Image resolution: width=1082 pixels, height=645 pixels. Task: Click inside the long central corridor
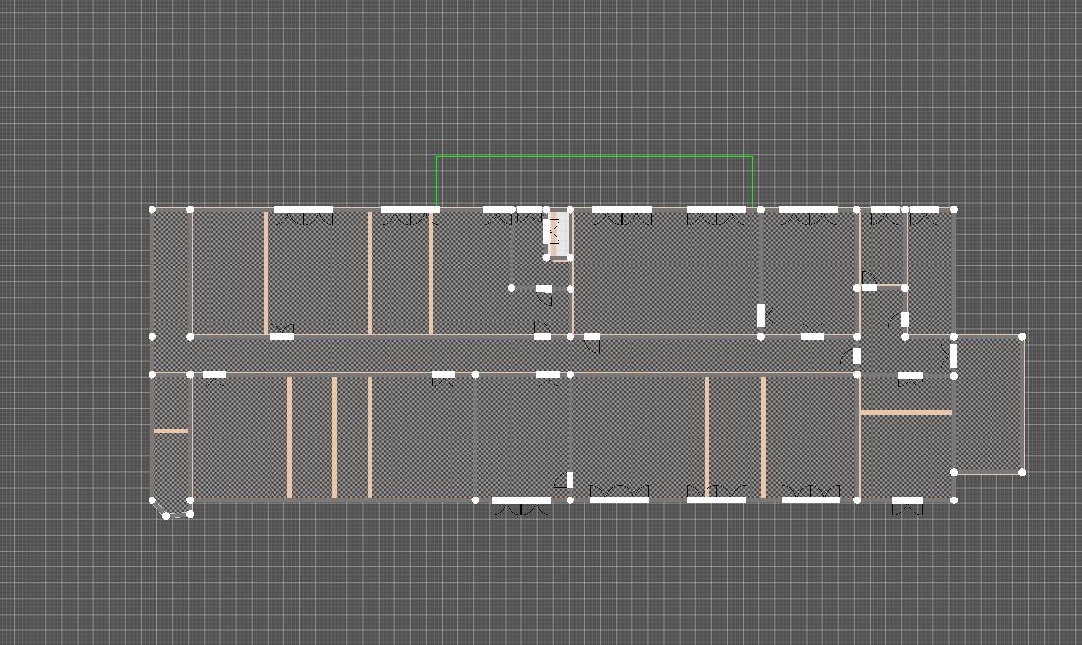tap(393, 355)
